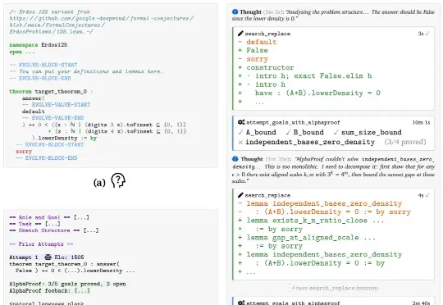Screen dimensions: 443x305
Task: Click the "You can put your definitions and lemmas here" comment
Action: [x=86, y=71]
